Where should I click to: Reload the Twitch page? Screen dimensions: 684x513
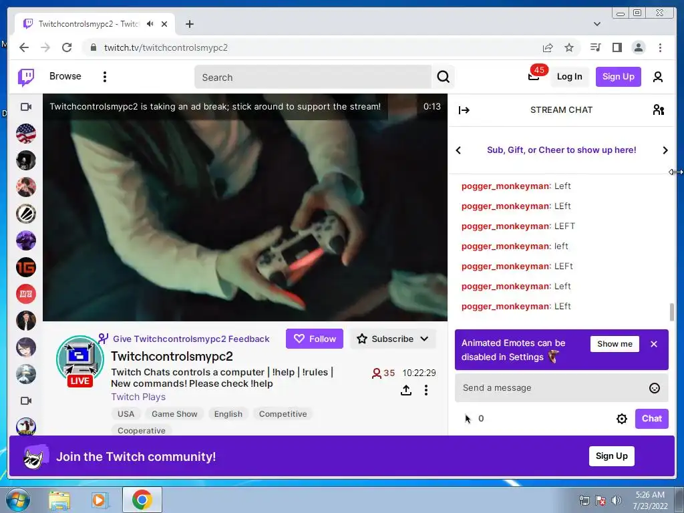tap(67, 47)
